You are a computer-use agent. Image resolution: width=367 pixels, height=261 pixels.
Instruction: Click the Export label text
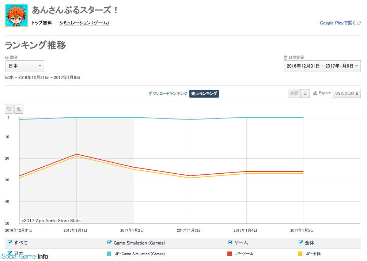tap(325, 93)
